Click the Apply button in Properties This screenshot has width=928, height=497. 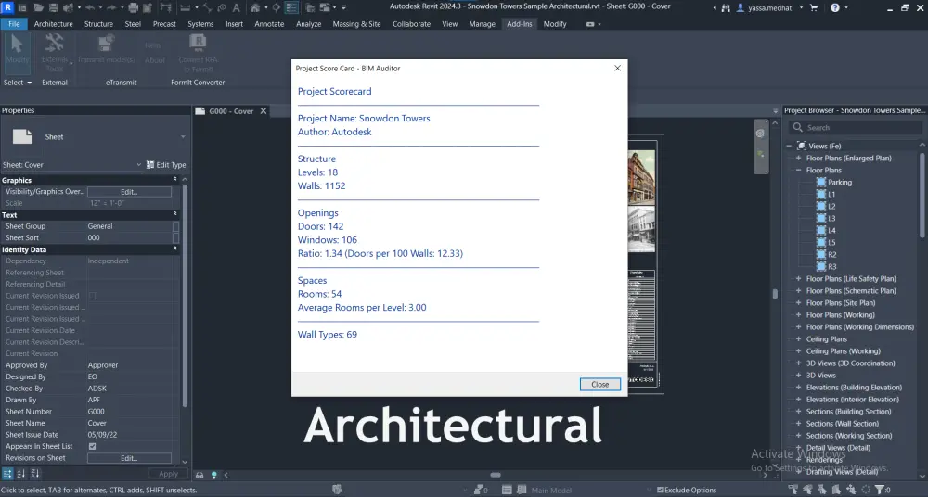click(168, 474)
